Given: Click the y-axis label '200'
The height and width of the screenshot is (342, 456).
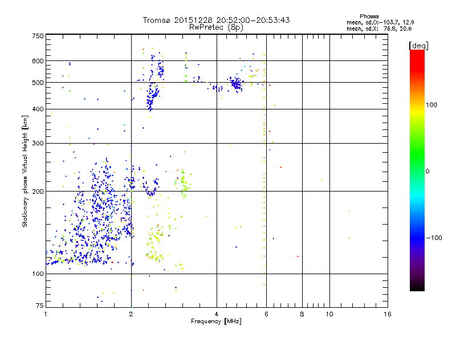Looking at the screenshot, I should tap(38, 192).
